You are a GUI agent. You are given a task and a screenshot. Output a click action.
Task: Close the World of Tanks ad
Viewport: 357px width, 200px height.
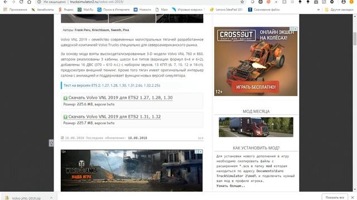point(200,152)
